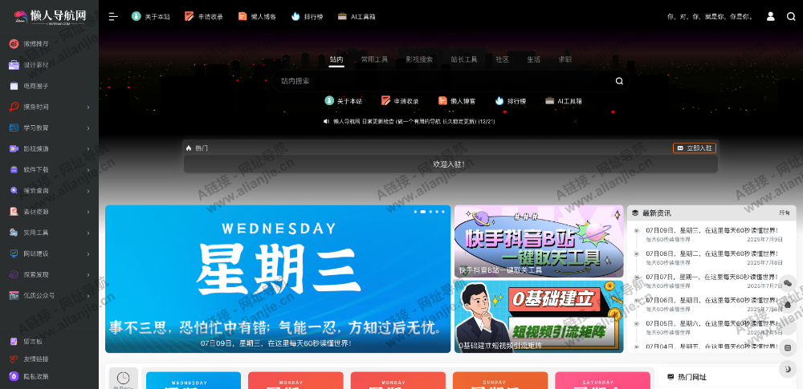
Task: Select the 影视频道 sidebar icon
Action: click(14, 149)
